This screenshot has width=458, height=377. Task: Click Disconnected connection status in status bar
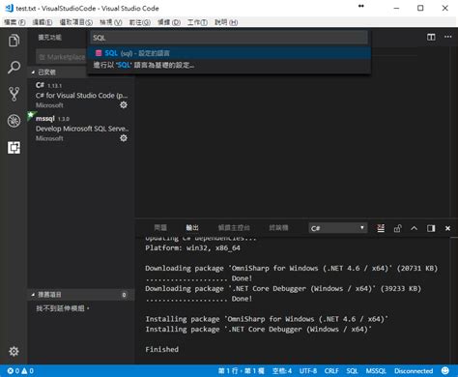pyautogui.click(x=414, y=371)
